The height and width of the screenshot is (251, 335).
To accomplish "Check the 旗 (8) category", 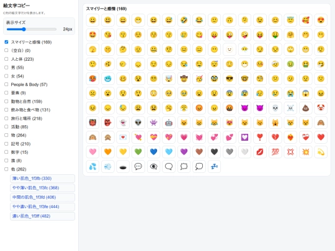I will click(6, 161).
